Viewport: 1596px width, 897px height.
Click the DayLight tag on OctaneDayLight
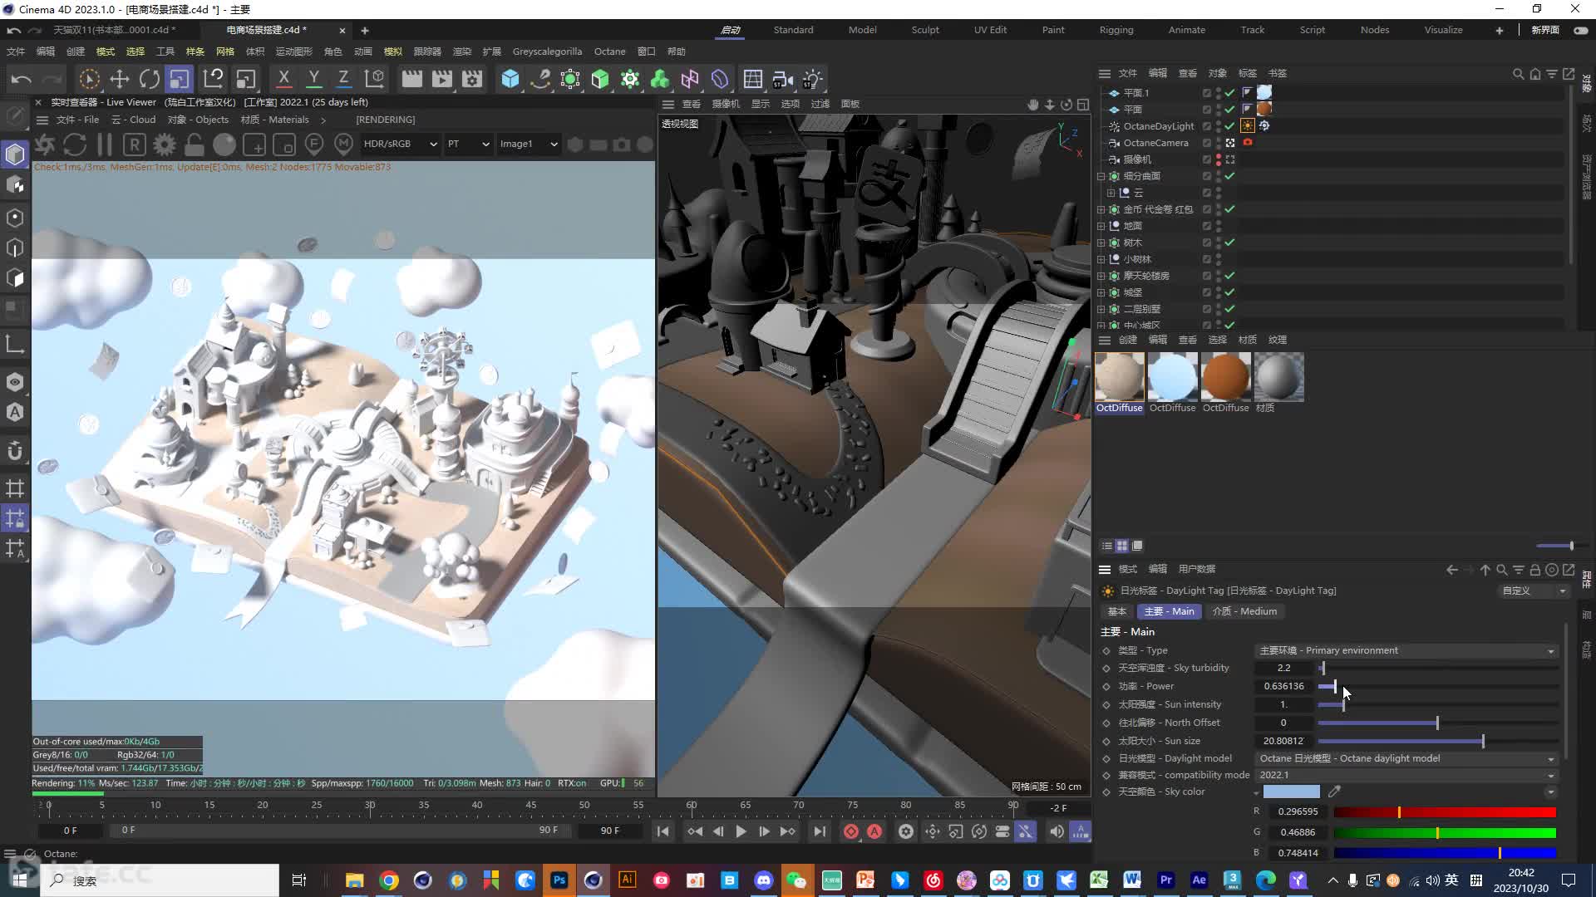1248,125
